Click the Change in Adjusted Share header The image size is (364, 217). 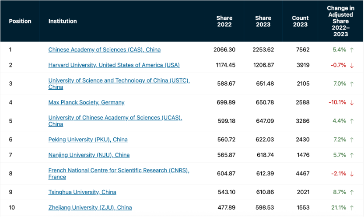(340, 21)
